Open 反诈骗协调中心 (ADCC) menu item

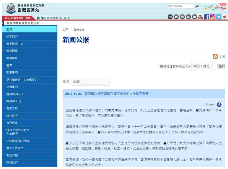(29, 80)
